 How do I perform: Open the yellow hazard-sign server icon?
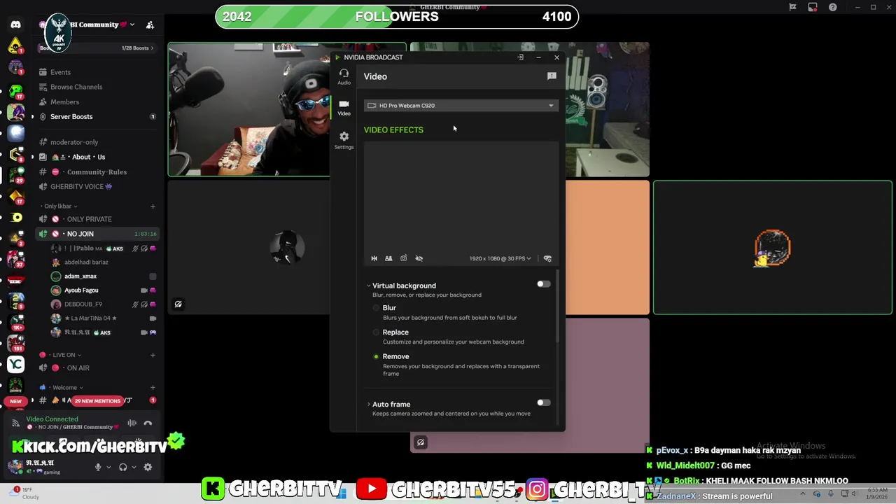pyautogui.click(x=15, y=47)
